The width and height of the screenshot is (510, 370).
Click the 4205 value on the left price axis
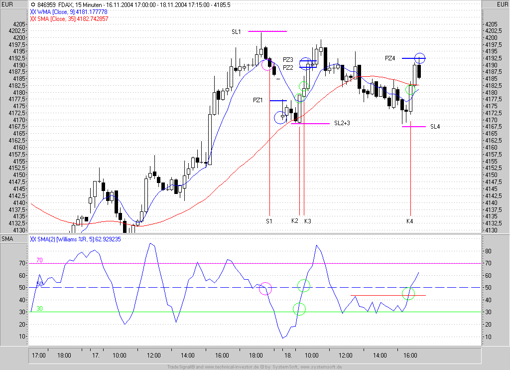tap(19, 24)
